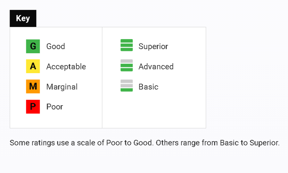Click the Basic one-bar icon
The image size is (288, 173).
[x=127, y=86]
